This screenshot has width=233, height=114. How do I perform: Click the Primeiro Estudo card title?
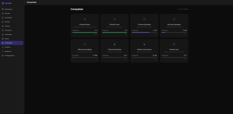85,25
